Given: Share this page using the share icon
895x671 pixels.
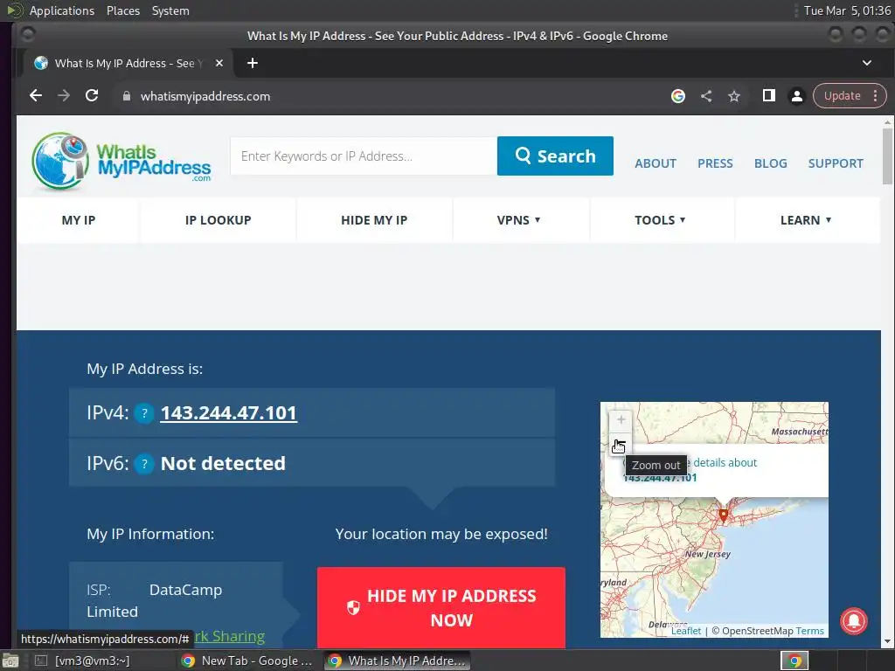Looking at the screenshot, I should point(706,96).
